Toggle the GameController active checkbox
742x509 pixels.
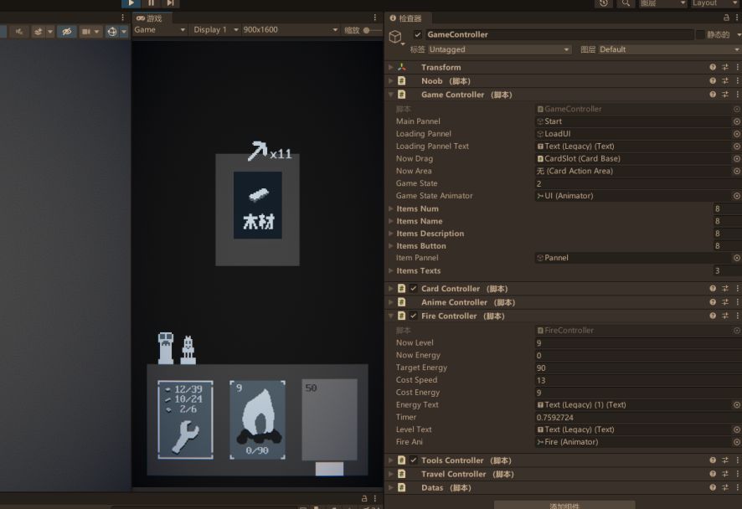418,34
